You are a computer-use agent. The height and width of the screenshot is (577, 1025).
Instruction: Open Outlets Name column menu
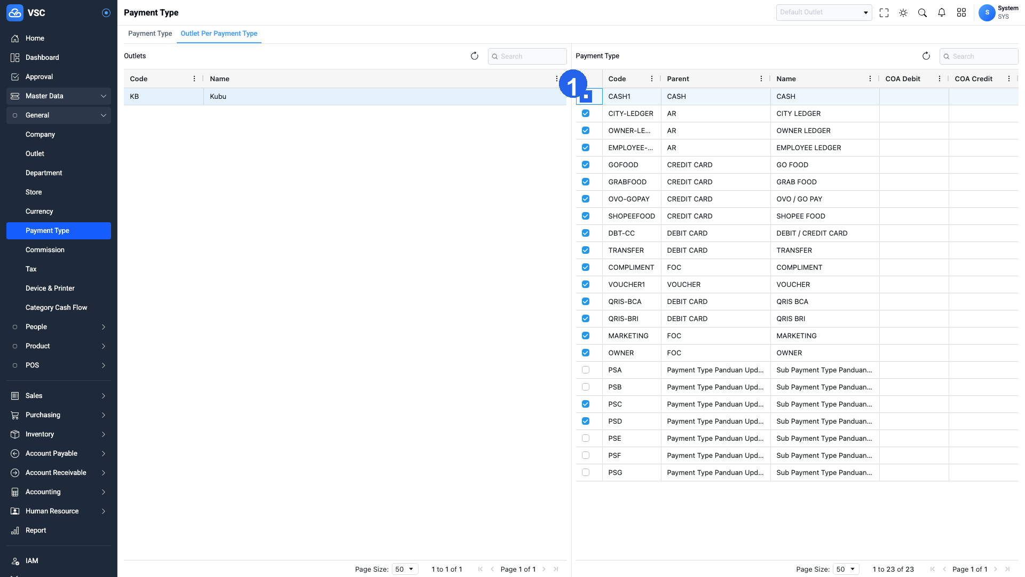pos(557,79)
